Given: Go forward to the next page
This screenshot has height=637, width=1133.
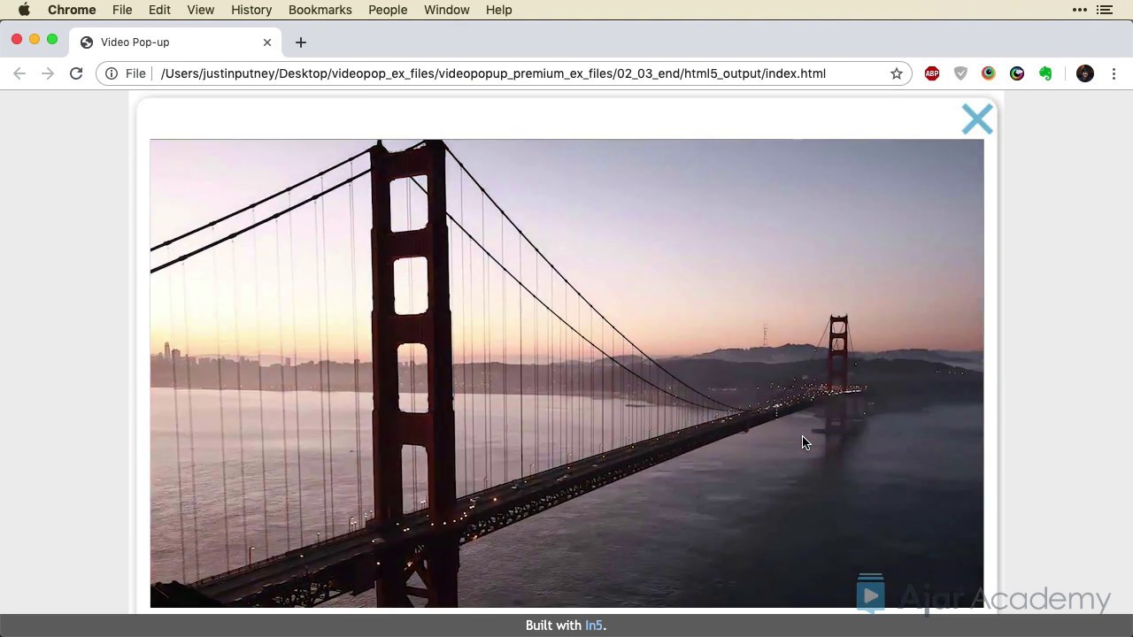Looking at the screenshot, I should point(48,73).
